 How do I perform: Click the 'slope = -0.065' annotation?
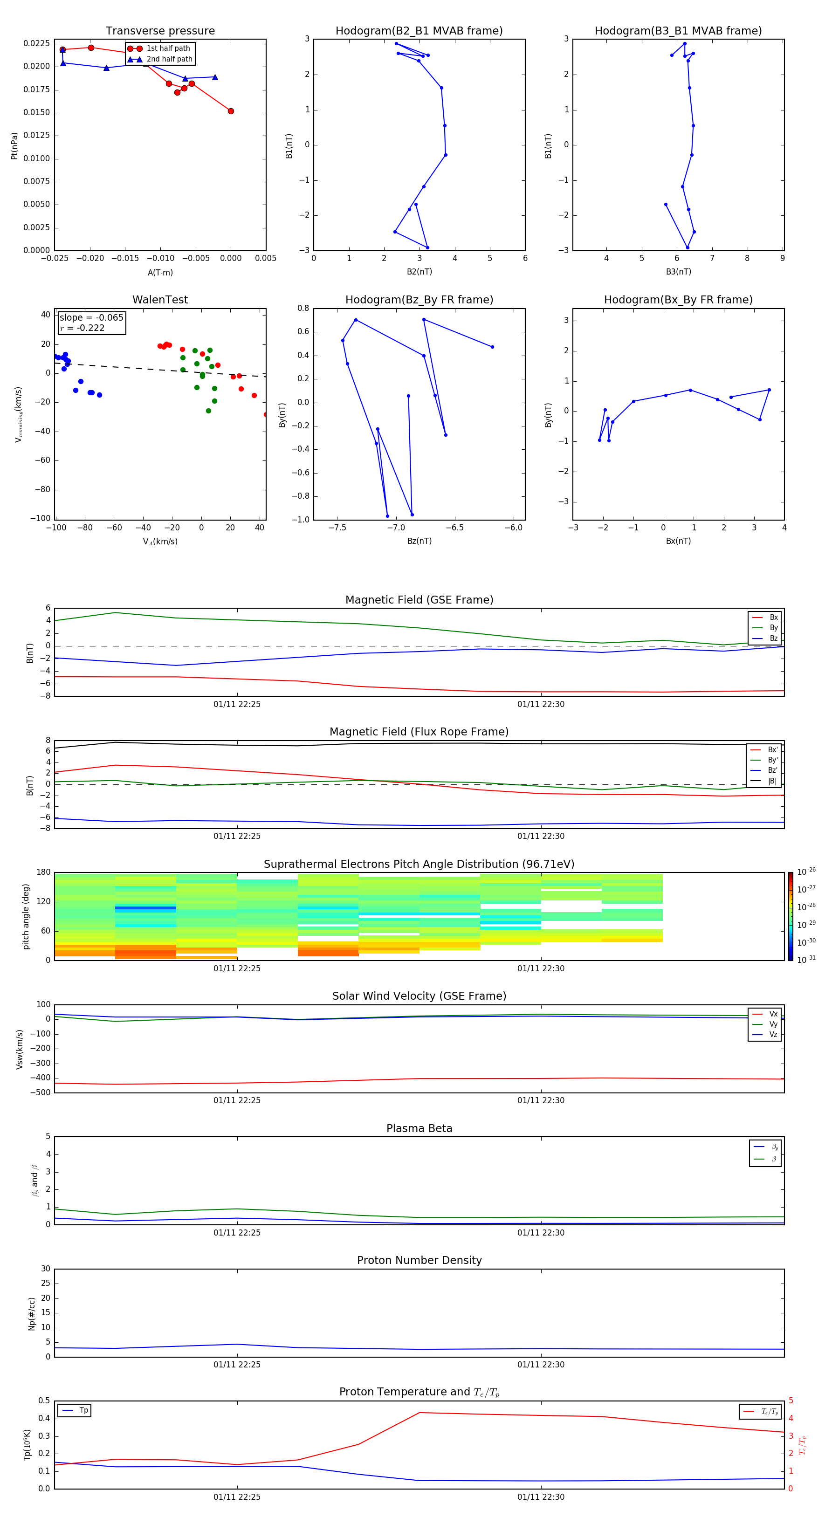[x=91, y=318]
